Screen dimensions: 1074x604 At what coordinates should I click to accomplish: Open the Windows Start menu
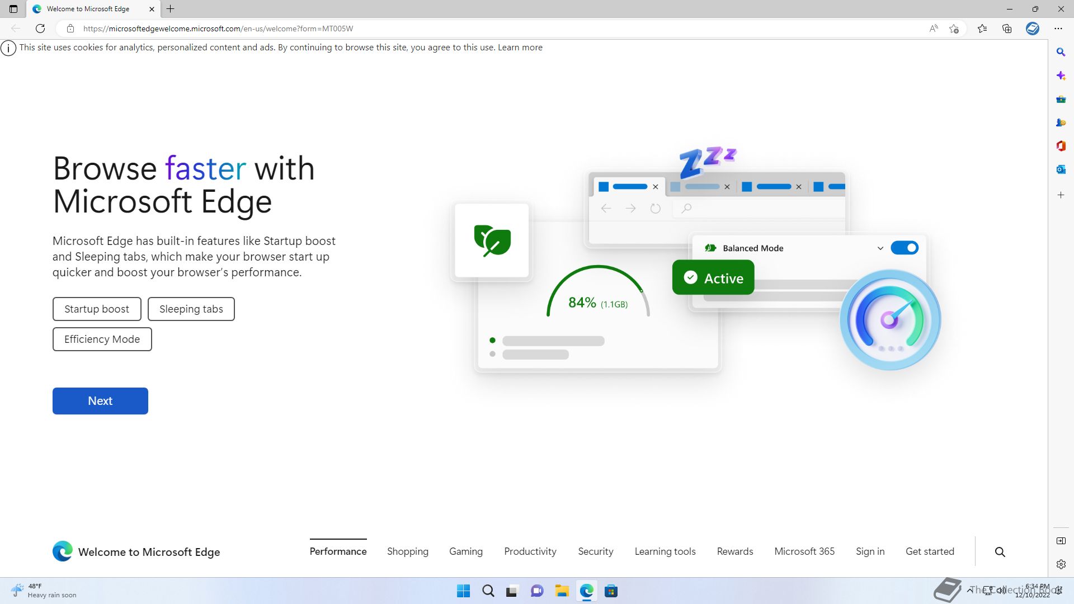[x=463, y=591]
